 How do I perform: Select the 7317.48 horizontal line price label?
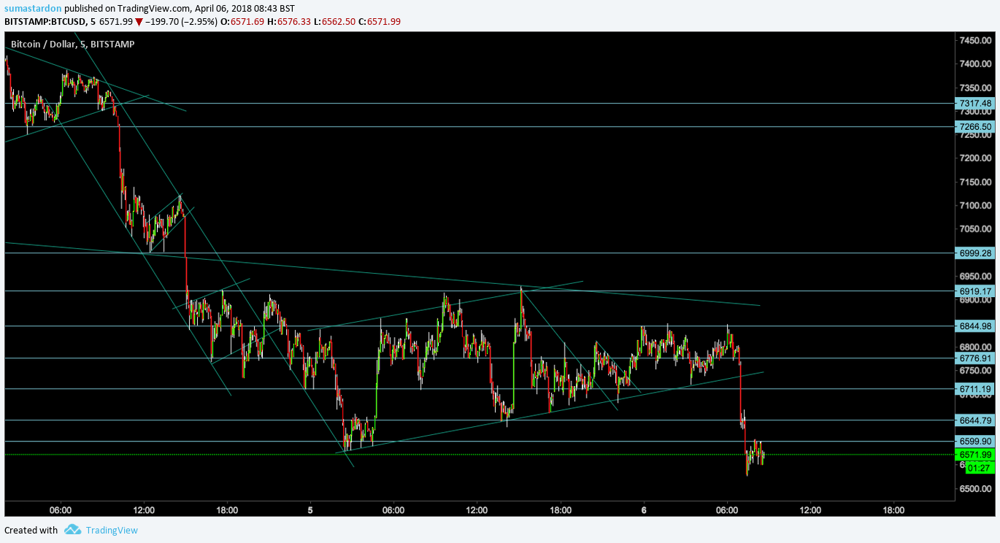coord(975,104)
